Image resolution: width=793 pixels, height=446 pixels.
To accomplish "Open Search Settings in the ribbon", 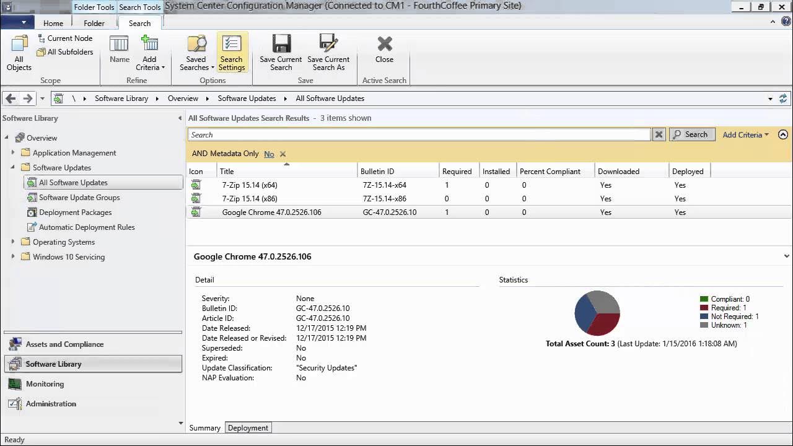I will [x=232, y=53].
